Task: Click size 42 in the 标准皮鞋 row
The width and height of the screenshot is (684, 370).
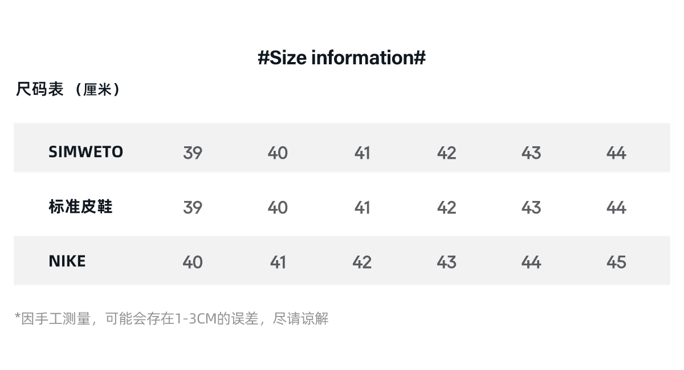Action: pos(446,207)
